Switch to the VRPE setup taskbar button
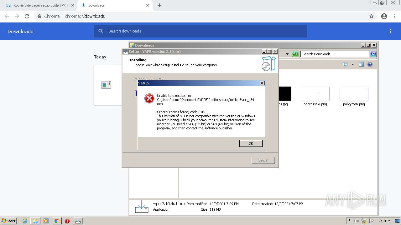This screenshot has height=225, width=401. coord(78,221)
